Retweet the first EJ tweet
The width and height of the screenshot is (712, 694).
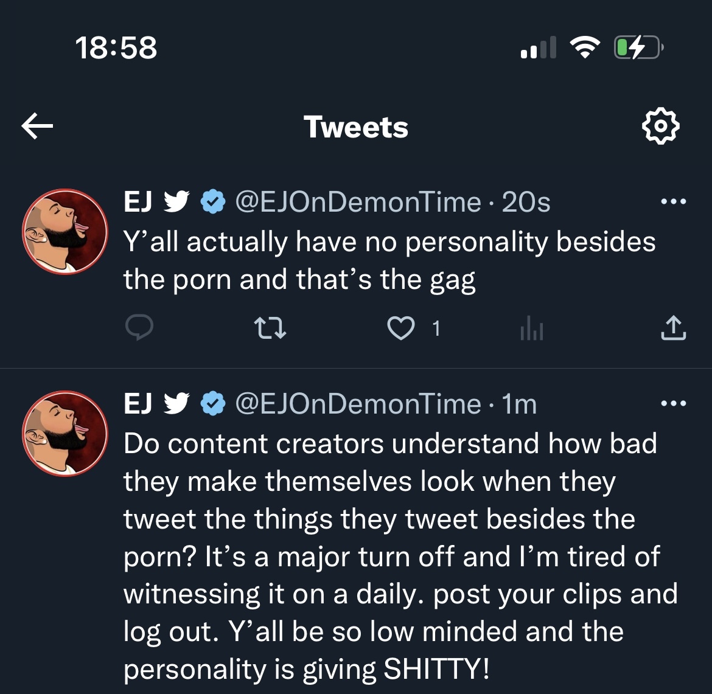click(270, 329)
